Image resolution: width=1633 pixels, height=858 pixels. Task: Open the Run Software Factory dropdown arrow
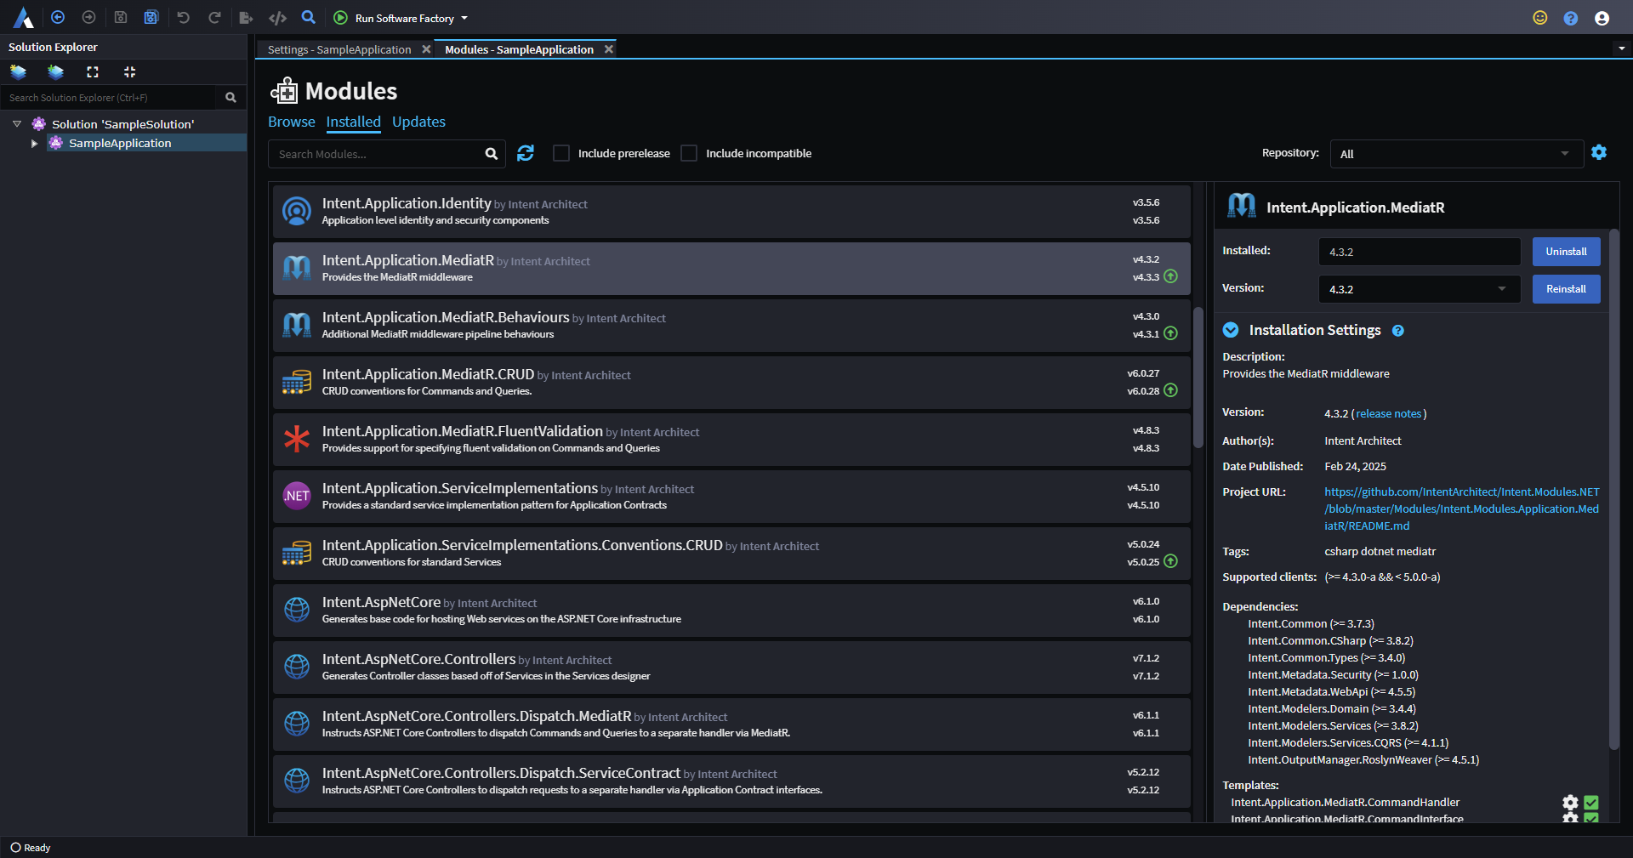[464, 18]
